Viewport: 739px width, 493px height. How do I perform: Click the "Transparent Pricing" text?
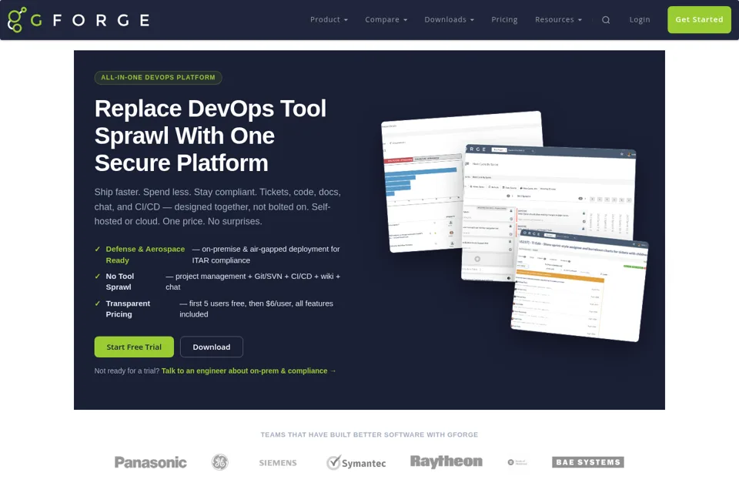click(128, 309)
